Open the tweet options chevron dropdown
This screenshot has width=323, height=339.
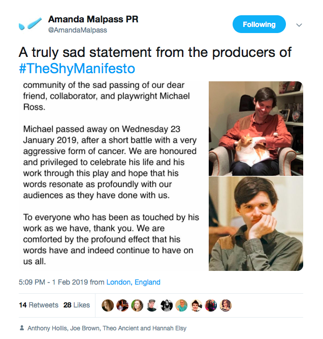299,25
